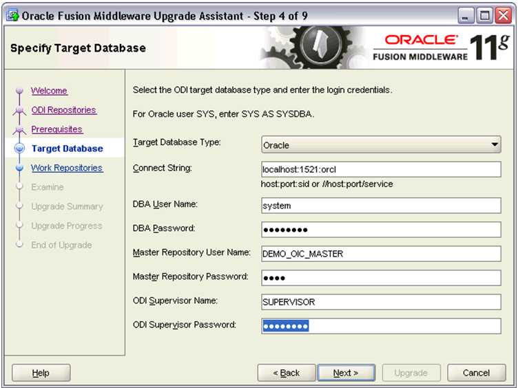
Task: Click the DBA Password label
Action: click(164, 228)
